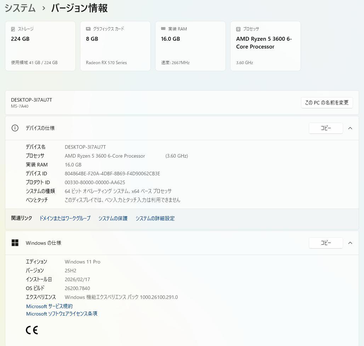Click the AMD Ryzen 5 3600 6-Core Processor spec value
Image resolution: width=364 pixels, height=346 pixels.
105,156
